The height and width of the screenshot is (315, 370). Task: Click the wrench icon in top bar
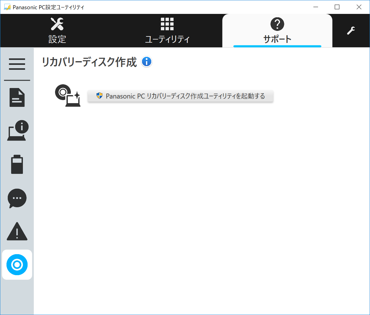pyautogui.click(x=351, y=31)
